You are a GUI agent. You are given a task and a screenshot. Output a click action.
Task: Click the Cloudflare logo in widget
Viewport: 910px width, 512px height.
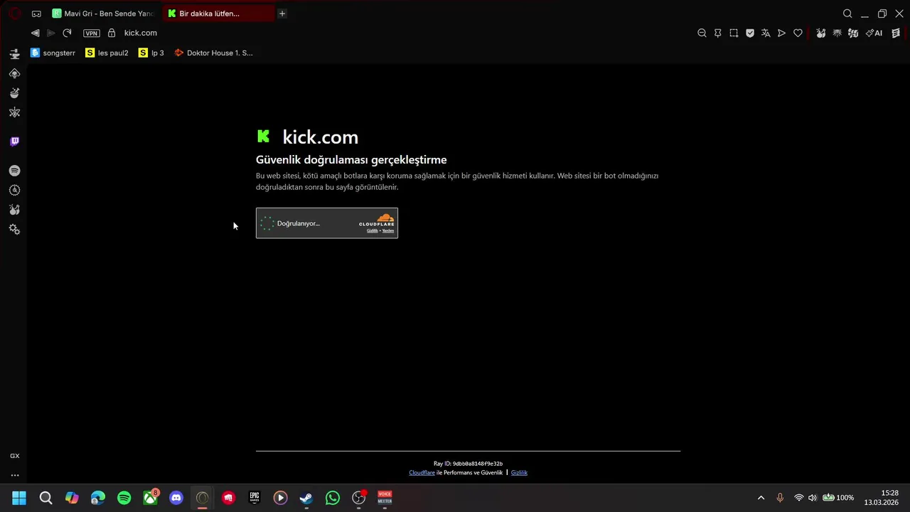tap(377, 220)
